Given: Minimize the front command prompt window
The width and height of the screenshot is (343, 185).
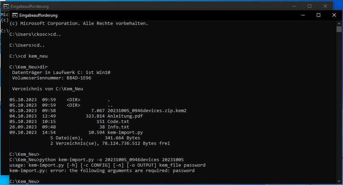Looking at the screenshot, I should pos(303,15).
